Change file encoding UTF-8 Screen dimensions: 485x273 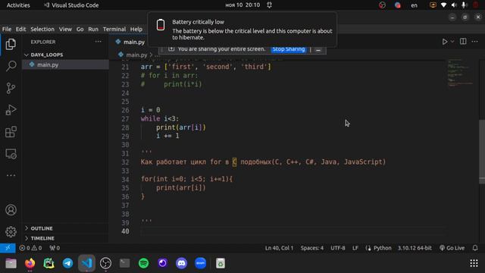coord(338,248)
